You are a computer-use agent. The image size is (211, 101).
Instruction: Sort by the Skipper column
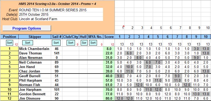point(28,43)
